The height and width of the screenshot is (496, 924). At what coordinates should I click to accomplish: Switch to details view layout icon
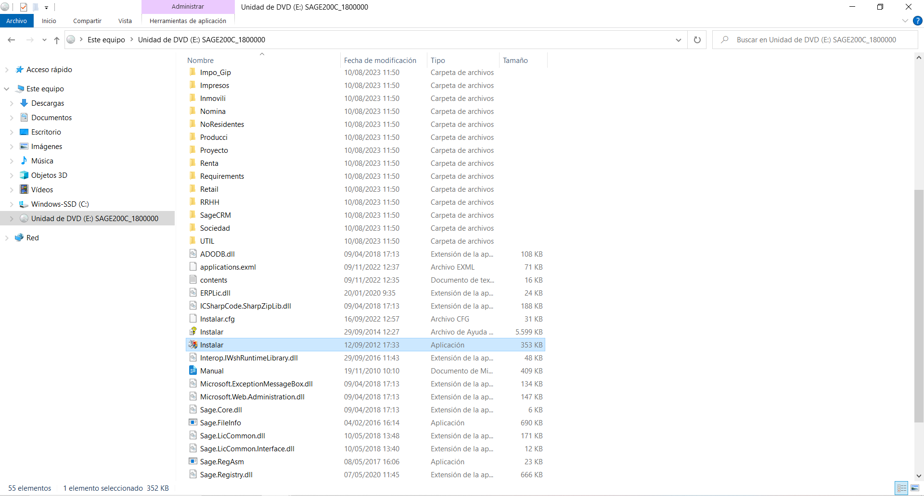pyautogui.click(x=901, y=488)
